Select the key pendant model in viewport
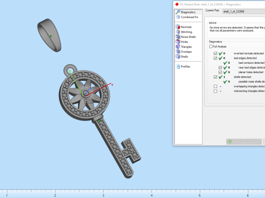The image size is (265, 198). [99, 121]
